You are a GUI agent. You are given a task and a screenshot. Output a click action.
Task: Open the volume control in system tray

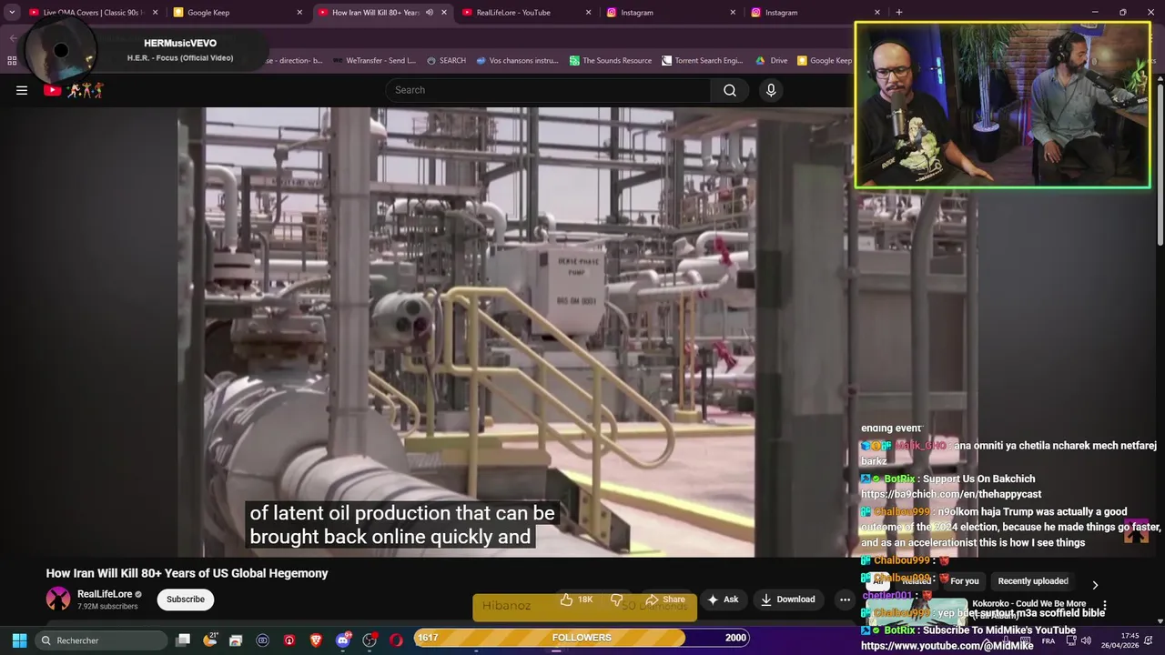1086,640
